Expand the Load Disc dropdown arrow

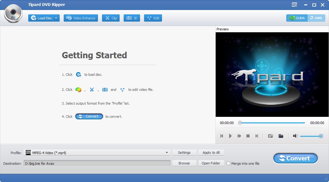click(x=56, y=18)
